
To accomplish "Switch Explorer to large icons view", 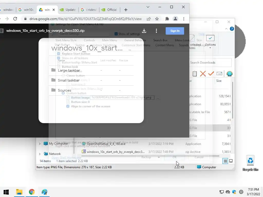I will tap(231, 161).
